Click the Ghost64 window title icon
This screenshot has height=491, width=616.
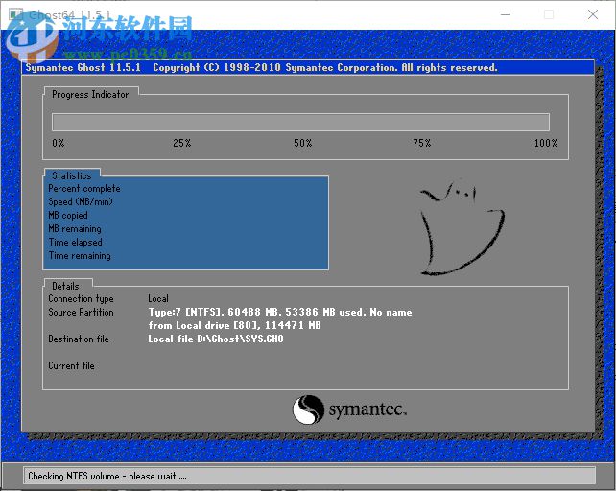point(16,14)
